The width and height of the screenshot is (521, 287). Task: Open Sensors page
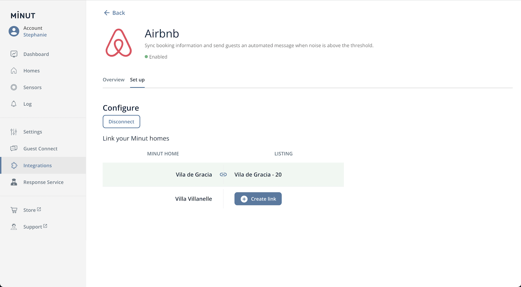[43, 87]
